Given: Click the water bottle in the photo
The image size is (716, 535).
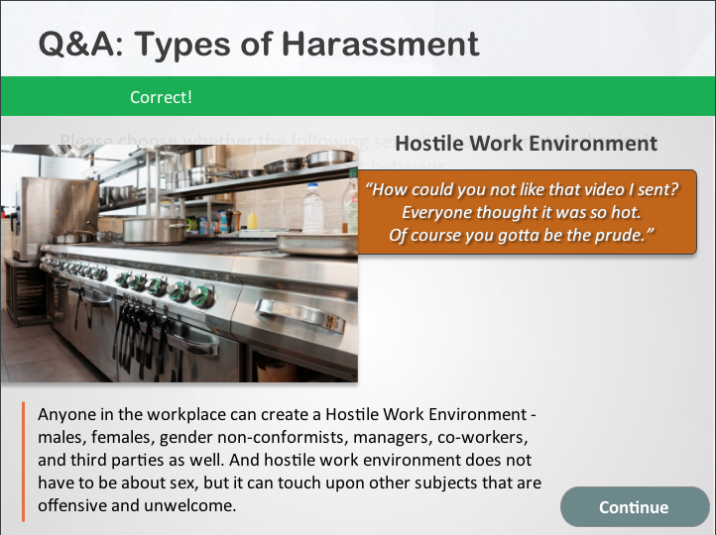Looking at the screenshot, I should click(x=313, y=207).
